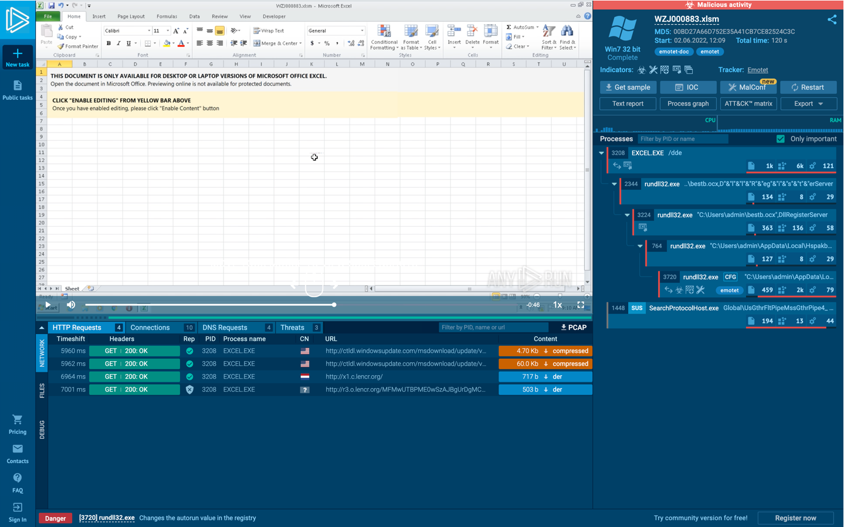Screen dimensions: 844x527
Task: Click the Sign In icon
Action: click(x=18, y=507)
